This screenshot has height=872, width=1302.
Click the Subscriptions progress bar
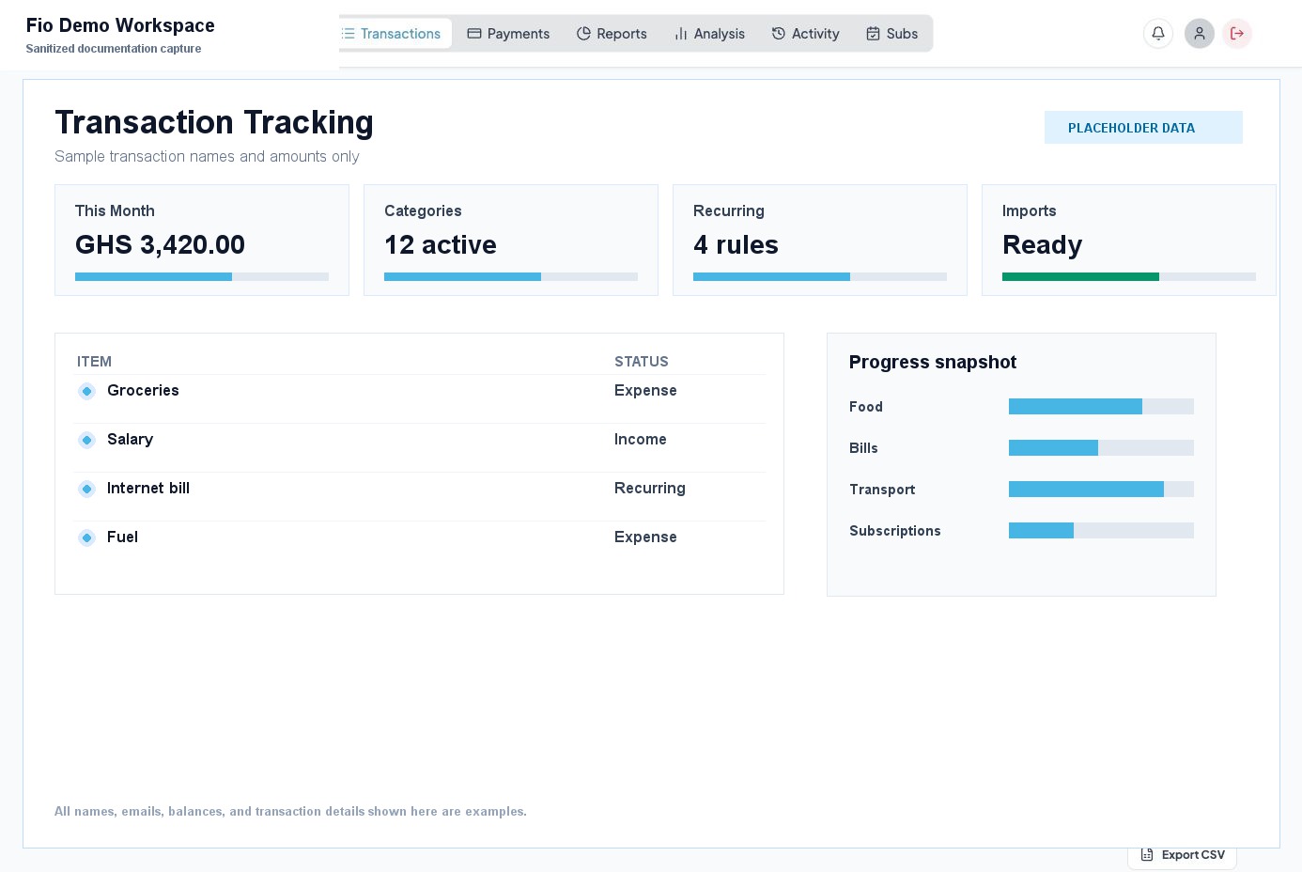pyautogui.click(x=1101, y=531)
